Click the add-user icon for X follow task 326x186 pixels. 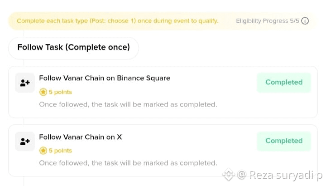pyautogui.click(x=25, y=142)
